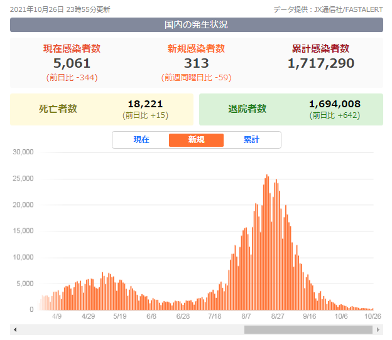Switch chart to 累計 tab
Screen dimensions: 392x340
click(x=251, y=139)
